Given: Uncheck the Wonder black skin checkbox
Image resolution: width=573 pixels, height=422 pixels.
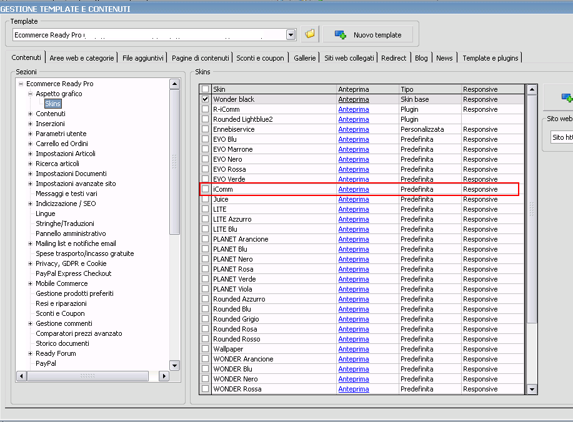Looking at the screenshot, I should tap(206, 99).
